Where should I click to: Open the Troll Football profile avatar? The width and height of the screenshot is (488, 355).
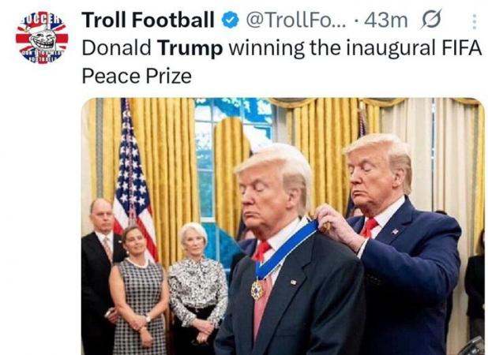[42, 38]
